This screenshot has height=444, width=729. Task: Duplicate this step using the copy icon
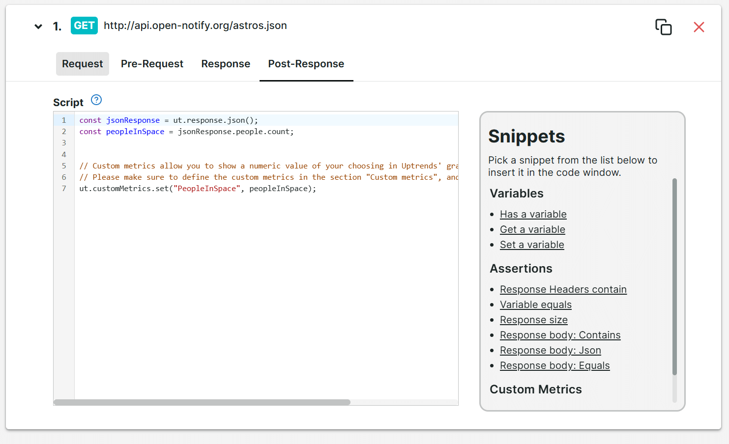click(x=663, y=27)
